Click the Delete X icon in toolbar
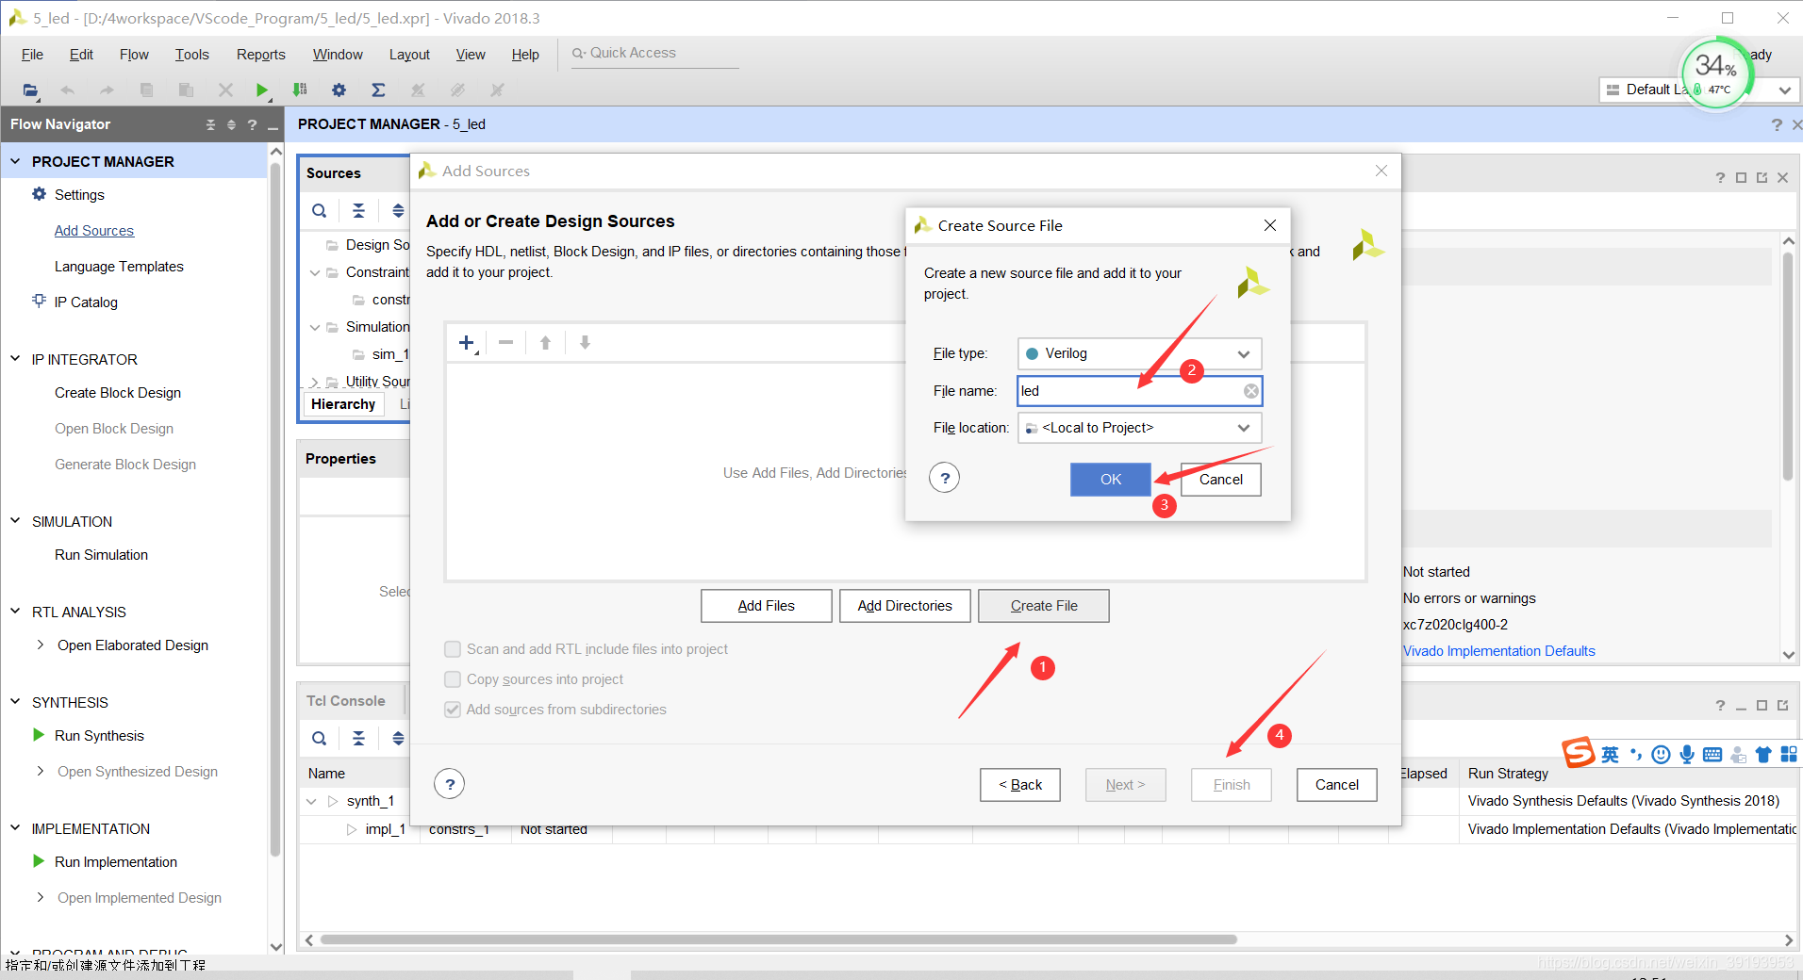The image size is (1803, 980). [225, 90]
